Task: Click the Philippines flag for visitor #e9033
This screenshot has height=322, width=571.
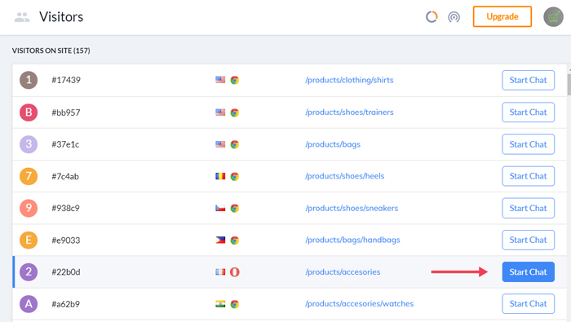Action: [x=220, y=240]
